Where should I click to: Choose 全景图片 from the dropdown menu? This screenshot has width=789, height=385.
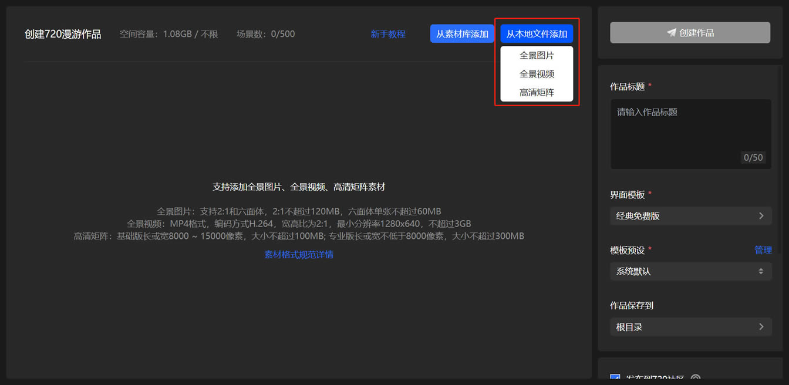(537, 55)
